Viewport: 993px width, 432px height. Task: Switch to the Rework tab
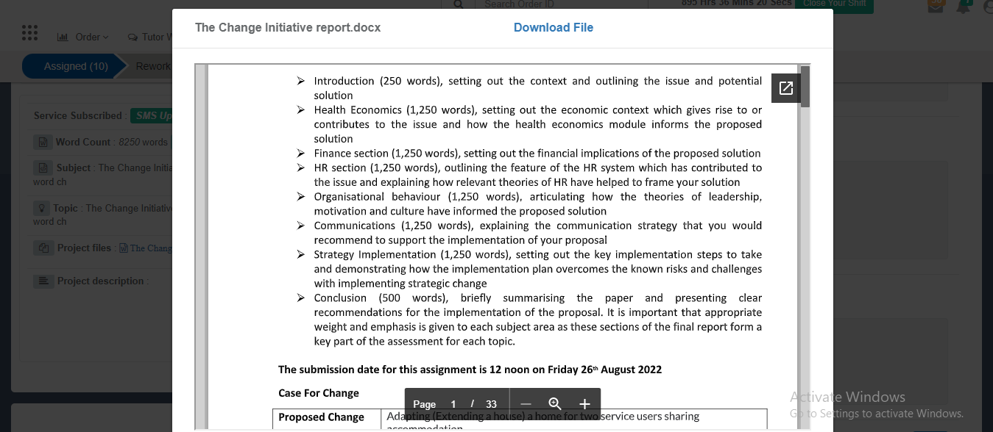click(x=152, y=65)
